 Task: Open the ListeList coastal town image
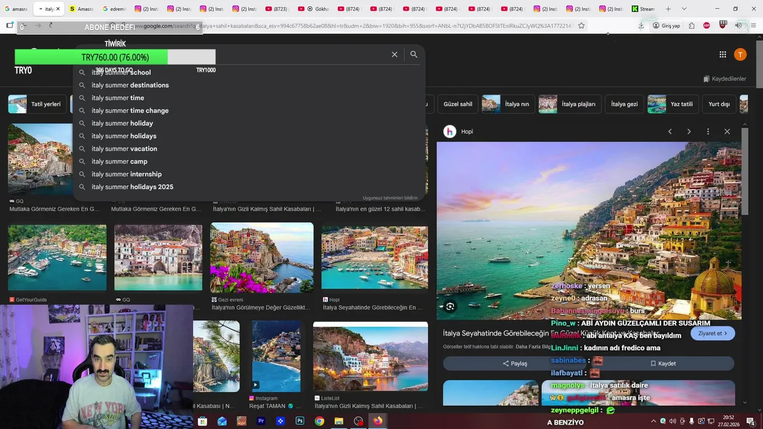(370, 356)
